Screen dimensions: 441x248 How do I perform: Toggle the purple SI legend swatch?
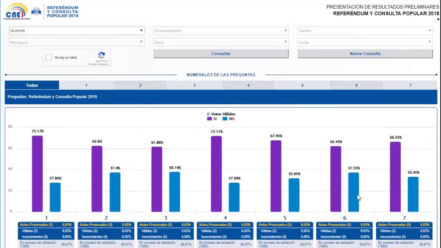coord(209,119)
